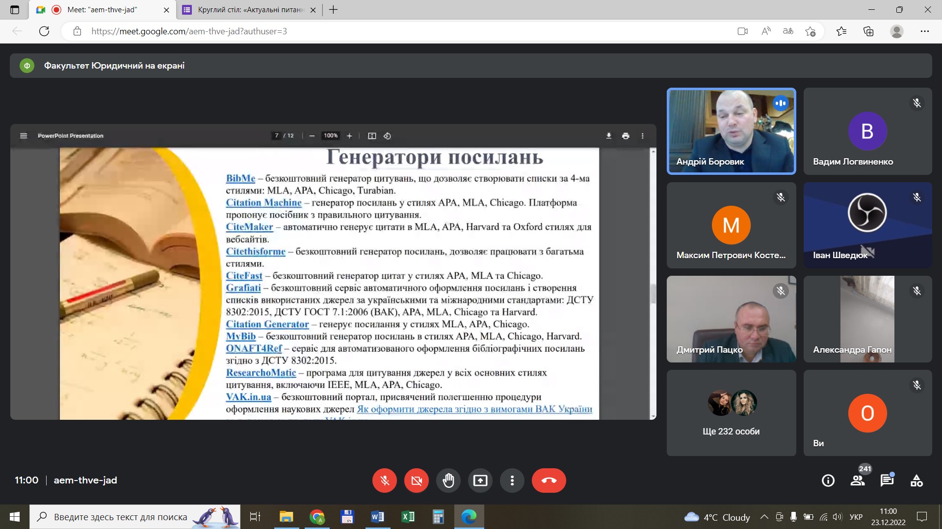The width and height of the screenshot is (942, 529).
Task: Select your own 'Ви' tile
Action: tap(867, 413)
